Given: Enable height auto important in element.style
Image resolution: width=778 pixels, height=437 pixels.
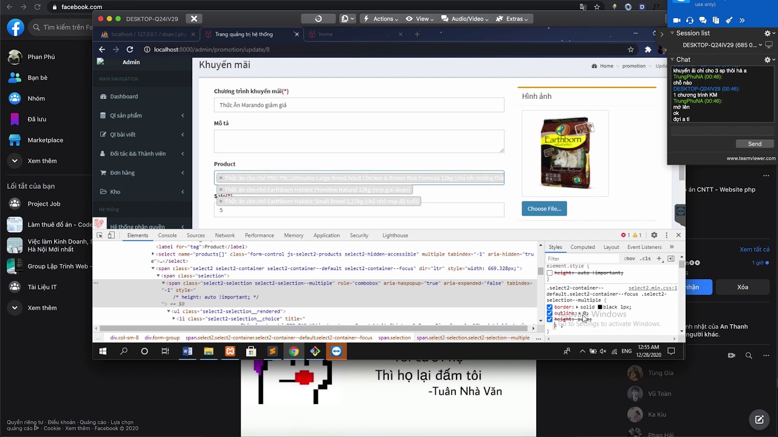Looking at the screenshot, I should click(x=549, y=273).
